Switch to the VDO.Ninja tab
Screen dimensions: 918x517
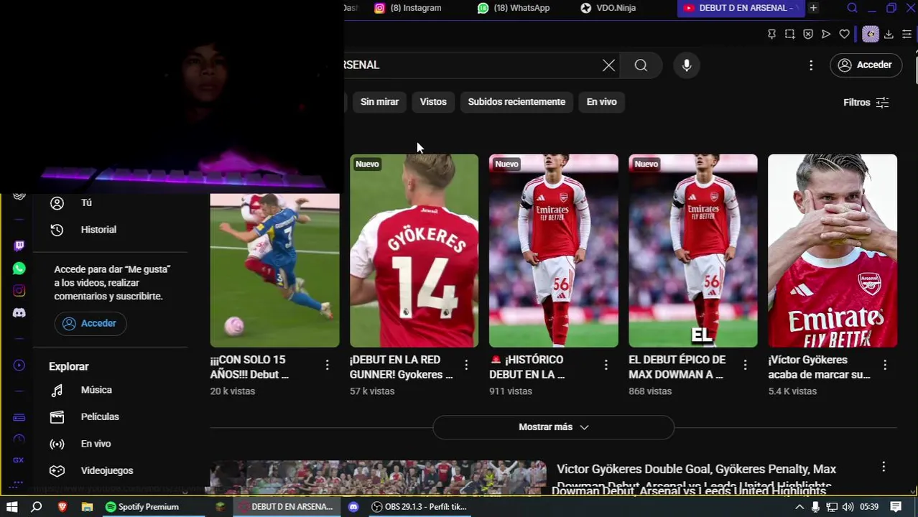click(608, 8)
